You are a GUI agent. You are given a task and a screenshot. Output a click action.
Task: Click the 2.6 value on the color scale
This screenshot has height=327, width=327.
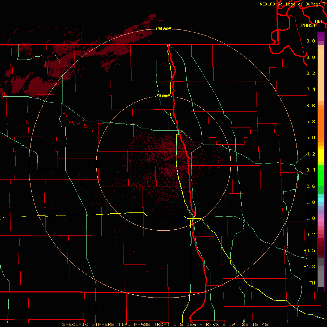pyautogui.click(x=311, y=186)
